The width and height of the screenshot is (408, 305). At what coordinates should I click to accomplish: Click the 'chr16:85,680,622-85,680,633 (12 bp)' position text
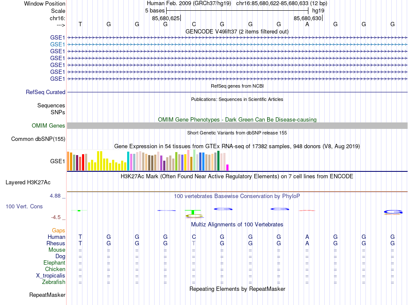coord(282,3)
